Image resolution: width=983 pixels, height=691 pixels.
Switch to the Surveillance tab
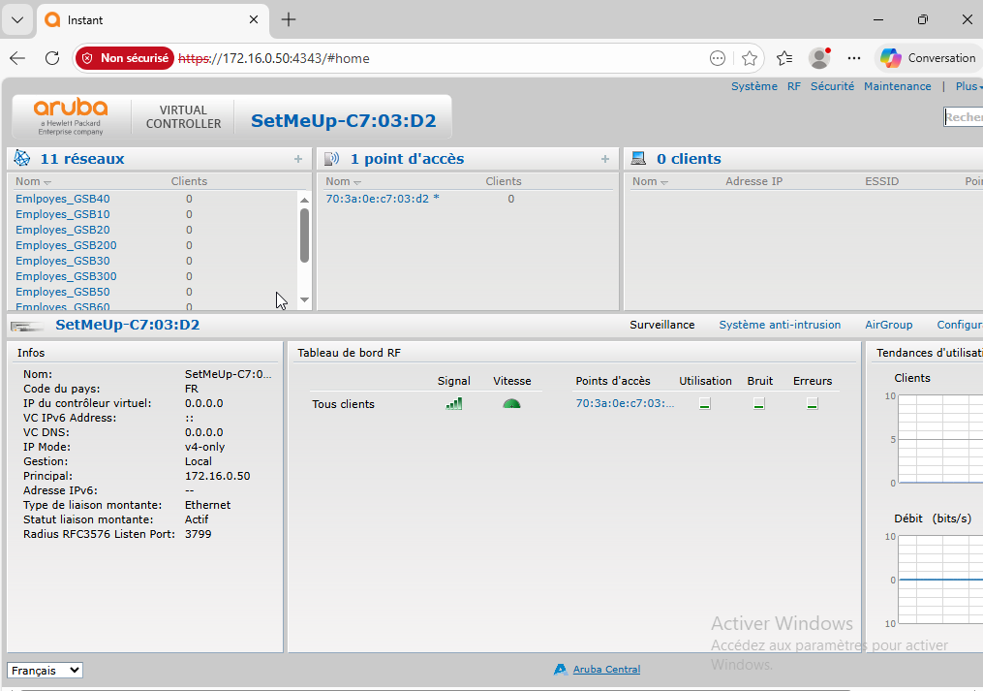[x=661, y=325]
